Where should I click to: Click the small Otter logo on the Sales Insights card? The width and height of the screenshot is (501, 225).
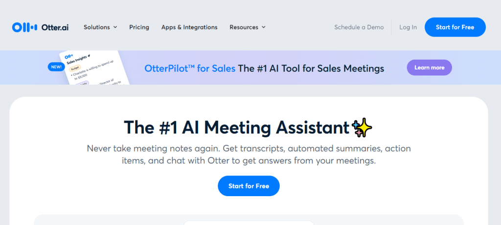pyautogui.click(x=68, y=57)
